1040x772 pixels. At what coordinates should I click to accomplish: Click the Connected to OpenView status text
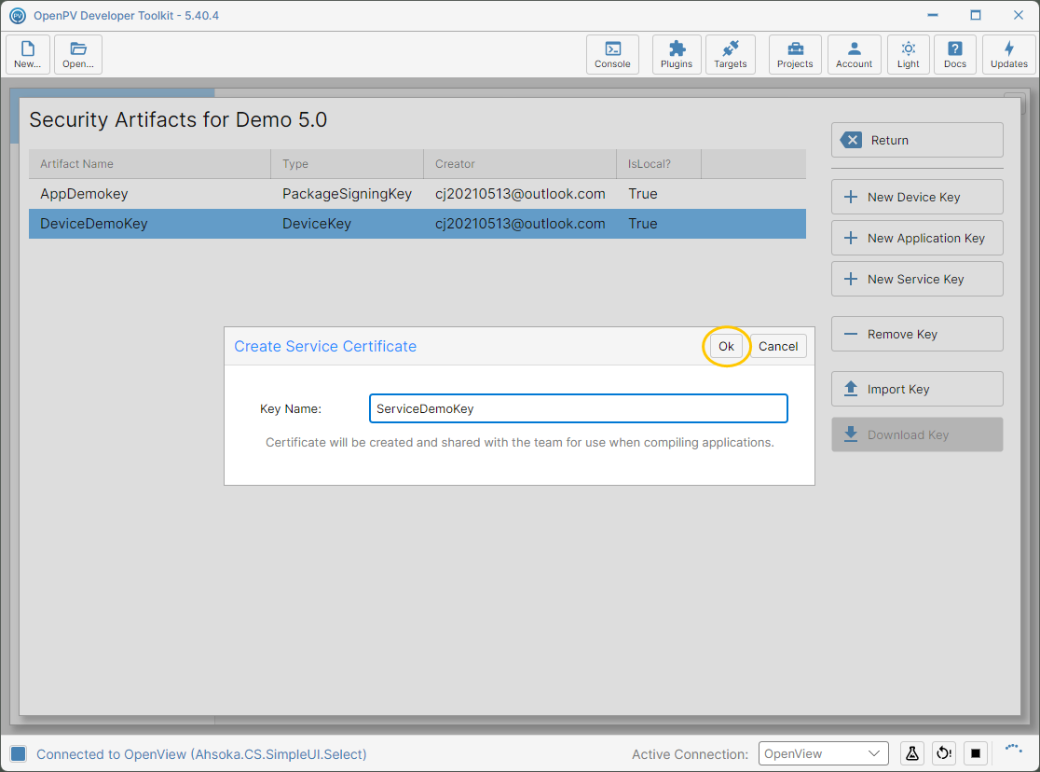pyautogui.click(x=201, y=754)
